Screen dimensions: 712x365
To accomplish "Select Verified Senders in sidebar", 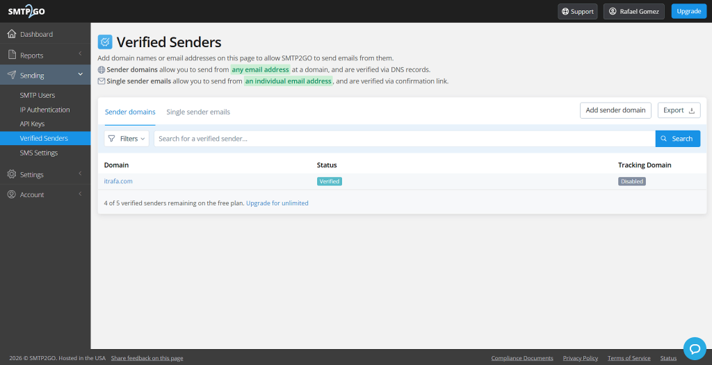I will click(x=45, y=138).
